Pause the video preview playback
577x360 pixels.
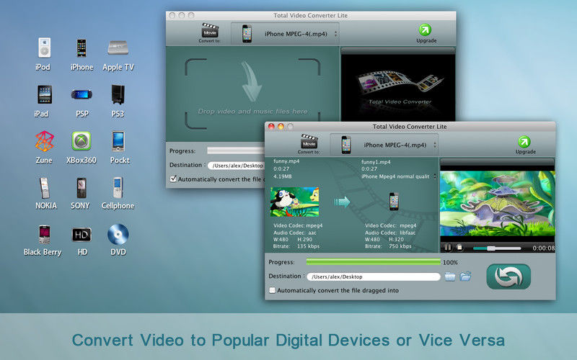point(447,248)
